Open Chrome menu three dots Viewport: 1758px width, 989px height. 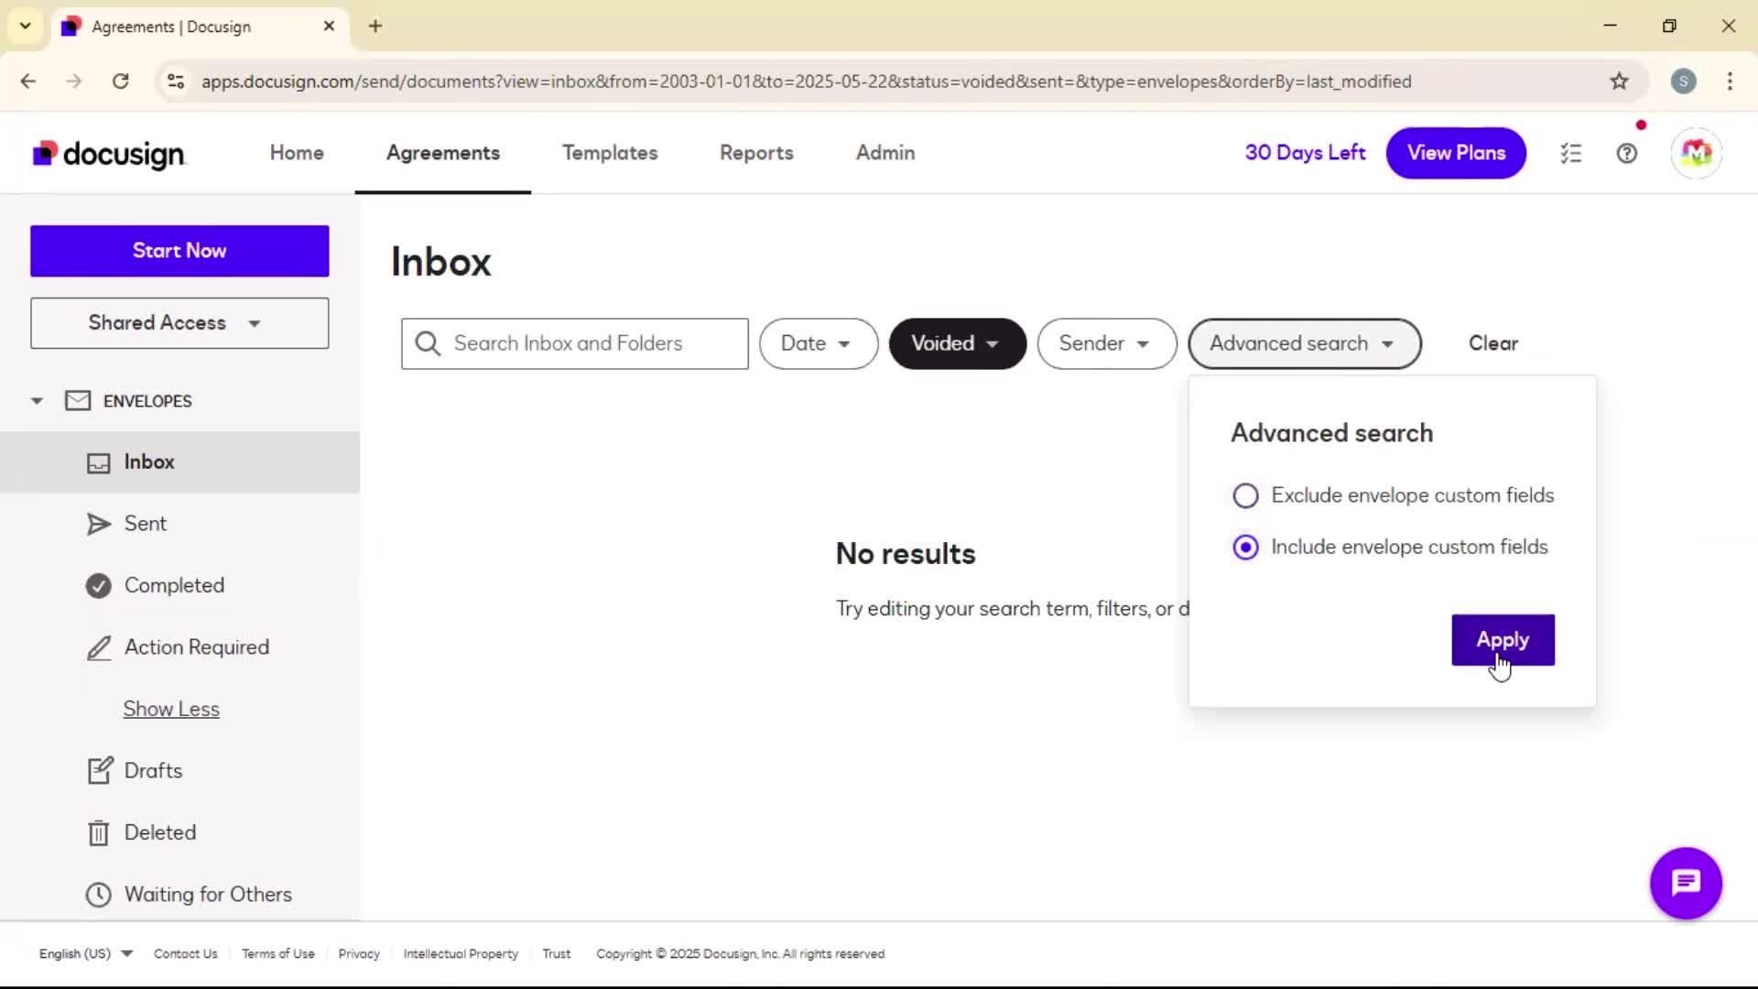[x=1730, y=82]
